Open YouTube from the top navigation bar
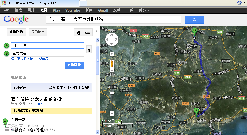This screenshot has height=135, width=247. 73,10
